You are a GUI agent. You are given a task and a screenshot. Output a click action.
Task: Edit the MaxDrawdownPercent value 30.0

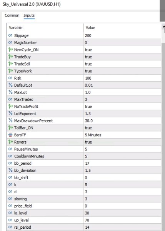(122, 121)
